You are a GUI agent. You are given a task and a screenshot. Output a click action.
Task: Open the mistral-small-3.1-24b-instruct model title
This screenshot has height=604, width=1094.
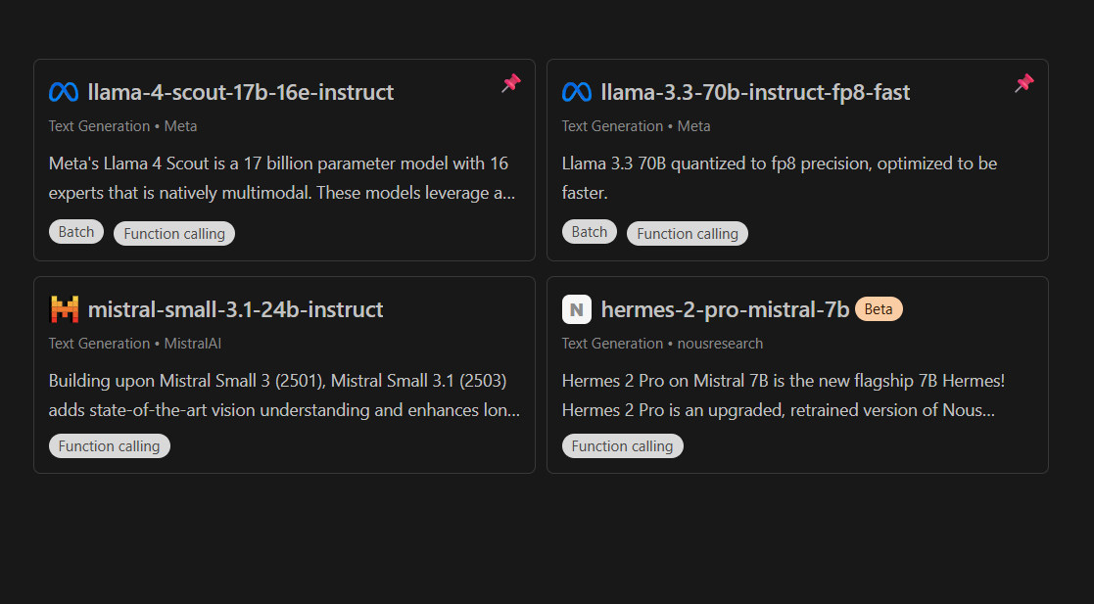[x=235, y=309]
